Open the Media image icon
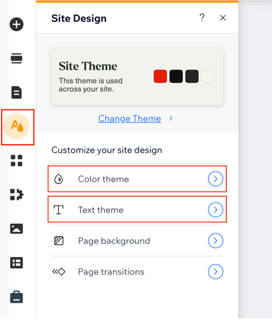The image size is (274, 320). [17, 229]
